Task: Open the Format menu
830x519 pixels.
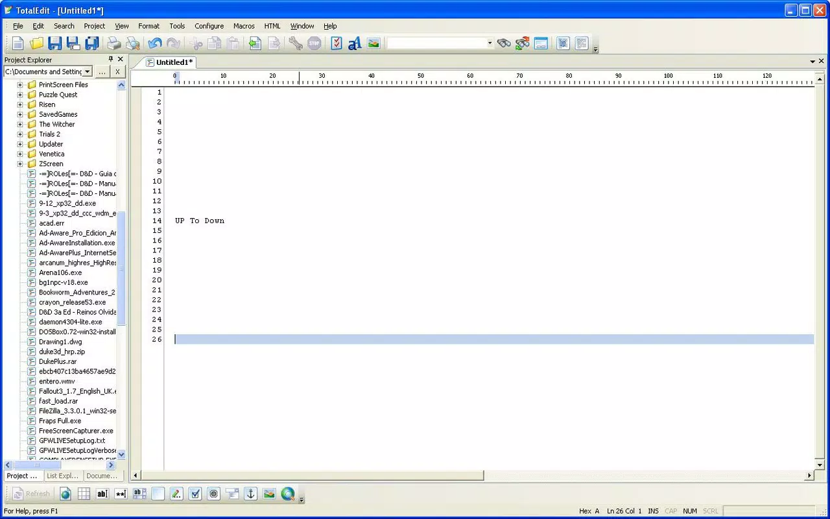Action: [x=148, y=26]
